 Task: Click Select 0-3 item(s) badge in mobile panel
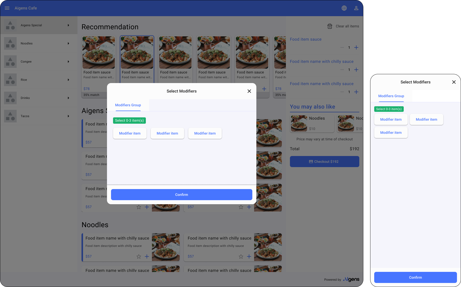pyautogui.click(x=389, y=109)
